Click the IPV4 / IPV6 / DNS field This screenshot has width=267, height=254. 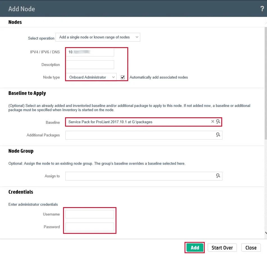pos(90,52)
